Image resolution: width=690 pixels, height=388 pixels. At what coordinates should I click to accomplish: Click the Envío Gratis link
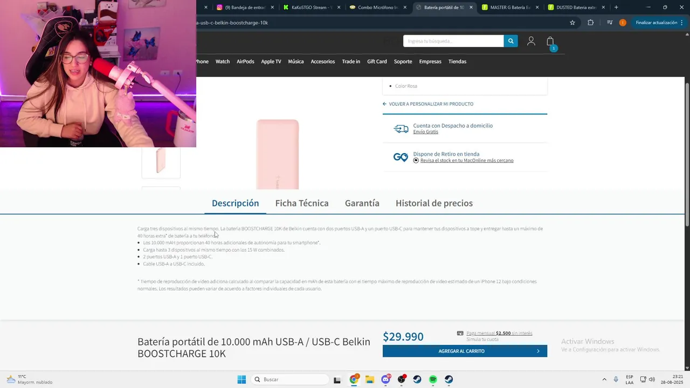pos(425,132)
